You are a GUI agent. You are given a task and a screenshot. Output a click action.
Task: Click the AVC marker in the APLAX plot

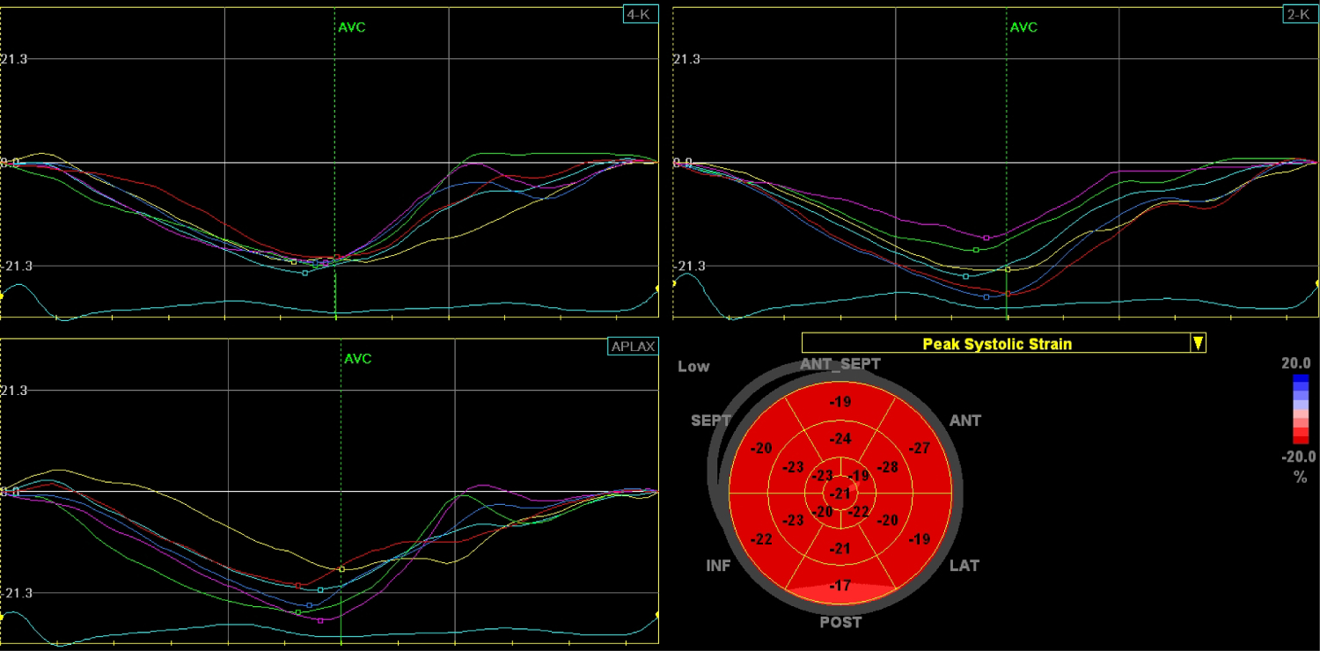[357, 359]
